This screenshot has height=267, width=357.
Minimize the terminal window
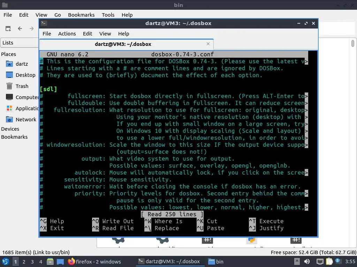pos(299,23)
